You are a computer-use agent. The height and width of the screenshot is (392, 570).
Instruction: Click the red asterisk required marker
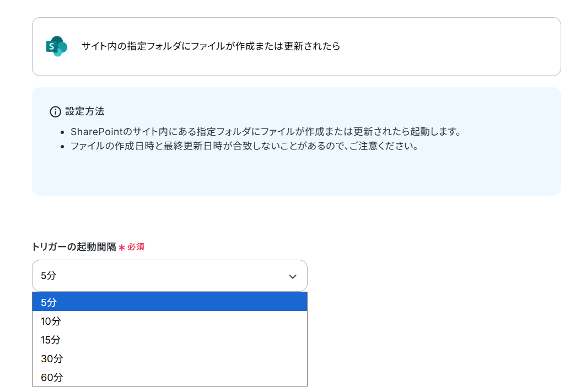pyautogui.click(x=122, y=248)
